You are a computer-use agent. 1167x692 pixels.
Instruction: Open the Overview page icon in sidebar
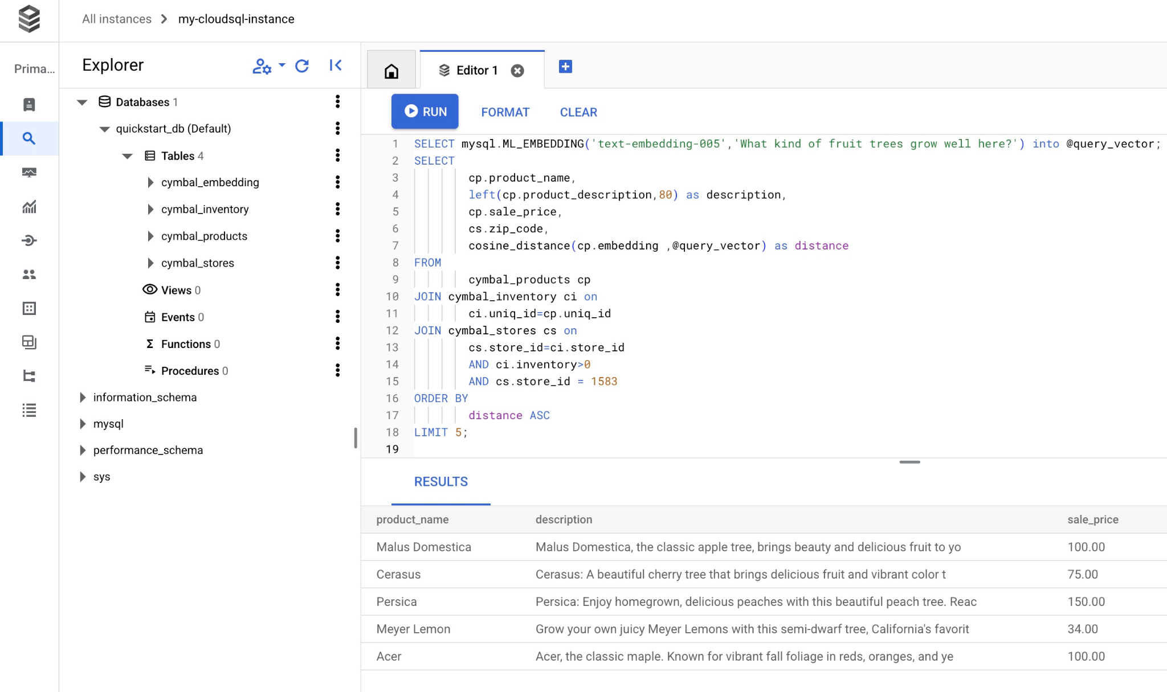(x=29, y=104)
